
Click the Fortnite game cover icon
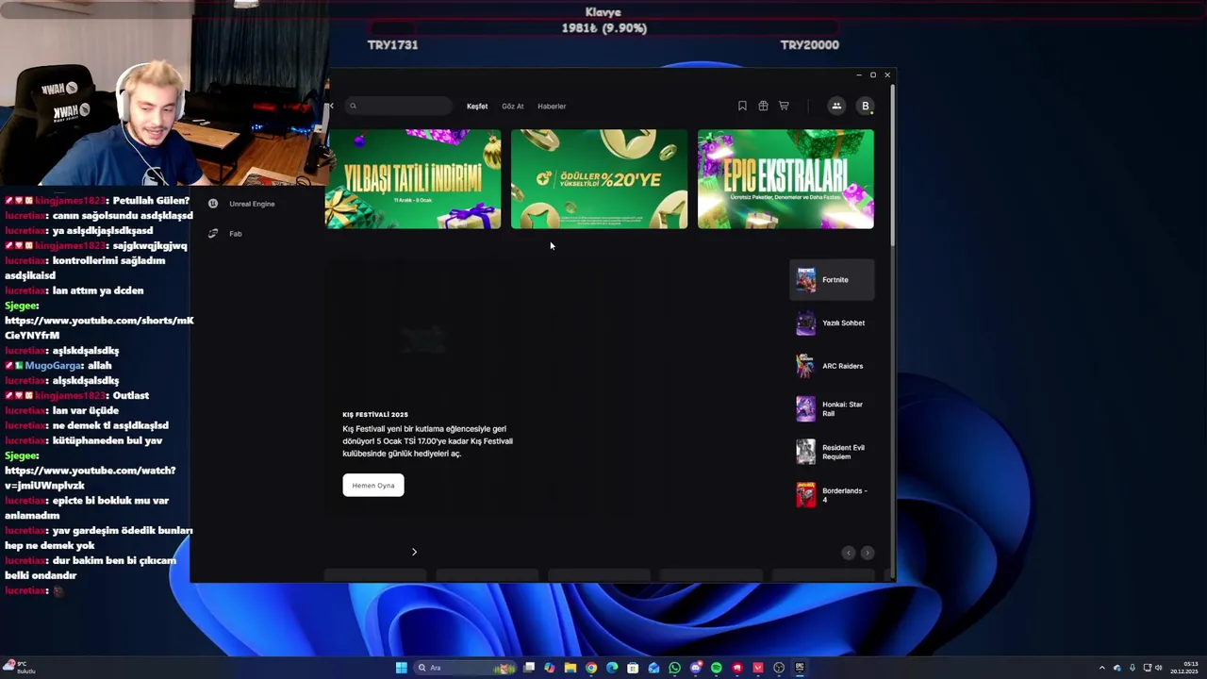[805, 279]
